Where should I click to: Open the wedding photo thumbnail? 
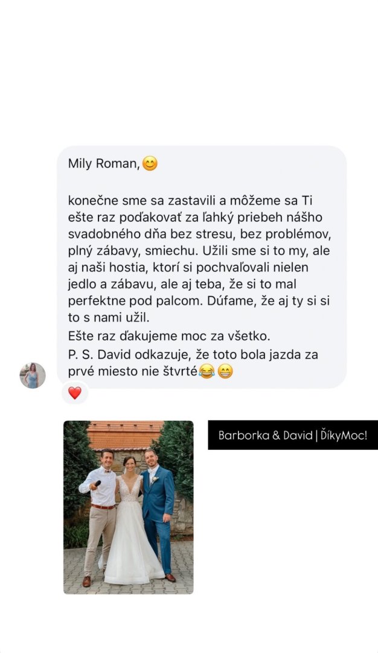pyautogui.click(x=128, y=507)
